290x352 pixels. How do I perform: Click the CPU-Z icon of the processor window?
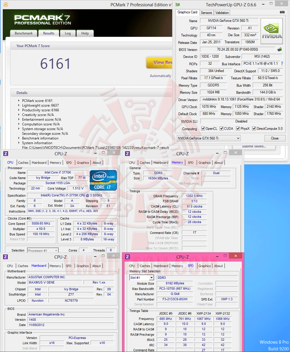(x=6, y=153)
